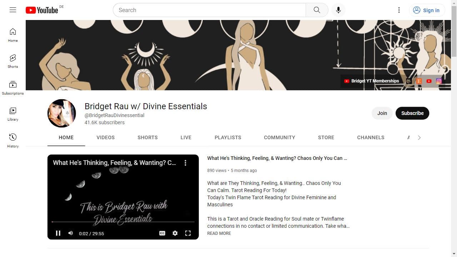Viewport: 457px width, 257px height.
Task: Mute the video player volume
Action: (x=71, y=233)
